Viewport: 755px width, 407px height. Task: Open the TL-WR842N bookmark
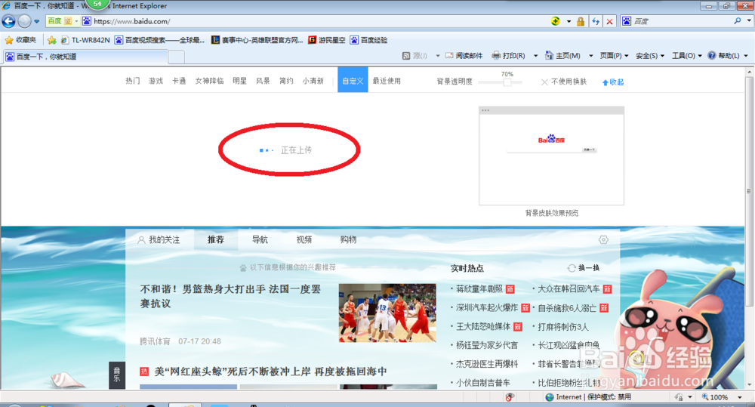pos(85,40)
